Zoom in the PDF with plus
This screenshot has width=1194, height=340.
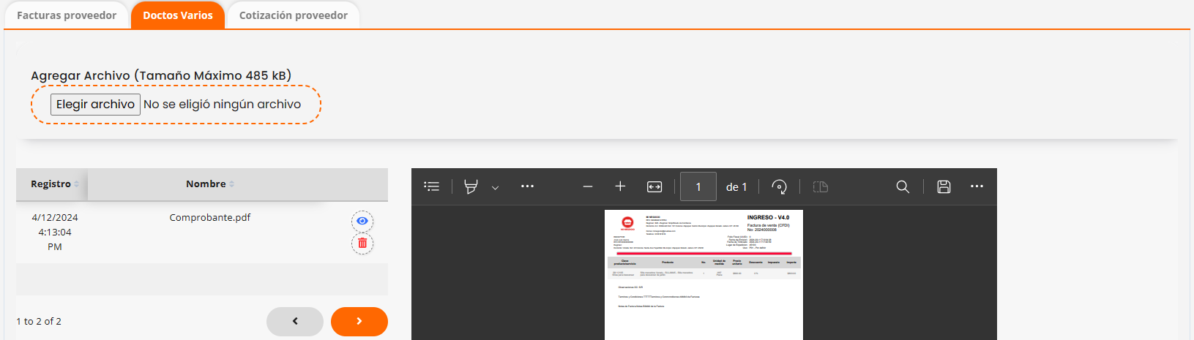620,186
